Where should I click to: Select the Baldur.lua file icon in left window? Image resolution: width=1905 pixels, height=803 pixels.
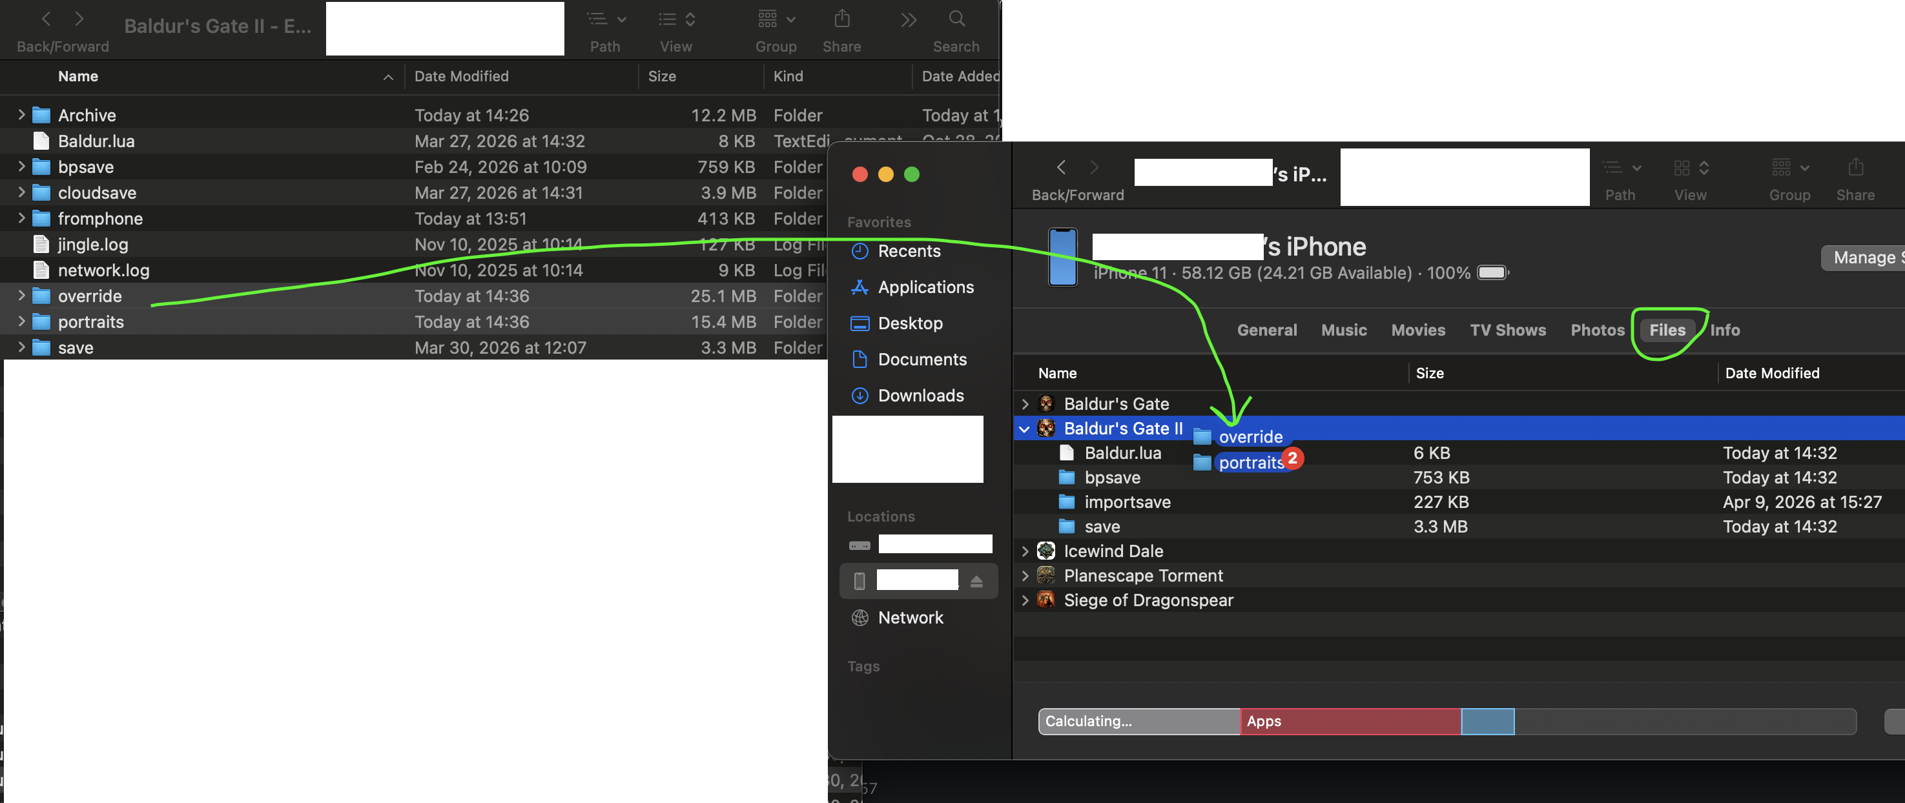[41, 141]
